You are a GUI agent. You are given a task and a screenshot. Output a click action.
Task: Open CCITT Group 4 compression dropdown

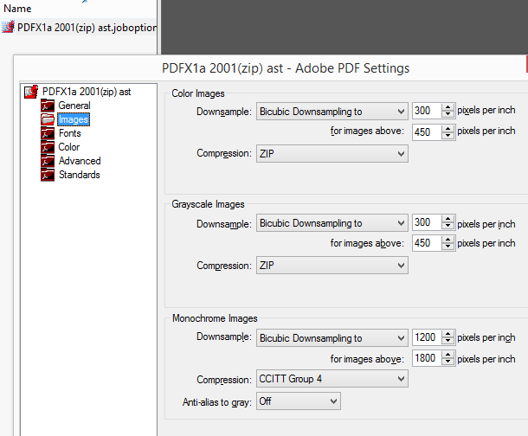(332, 379)
